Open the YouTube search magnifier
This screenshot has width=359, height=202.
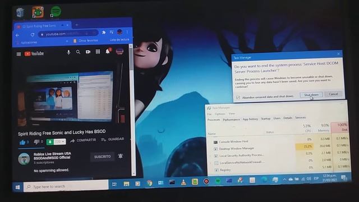[78, 52]
